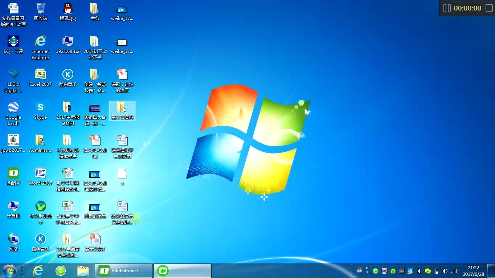The height and width of the screenshot is (278, 495).
Task: Select the 制作星星闪烁的PPT动画 document
Action: tap(13, 15)
